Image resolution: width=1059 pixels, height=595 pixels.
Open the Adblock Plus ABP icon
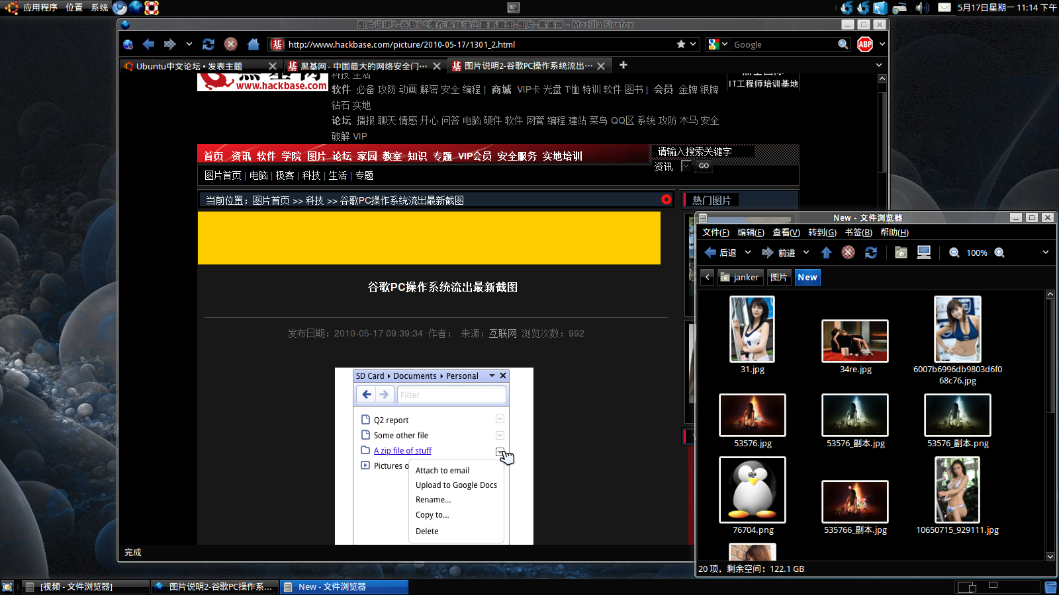865,44
